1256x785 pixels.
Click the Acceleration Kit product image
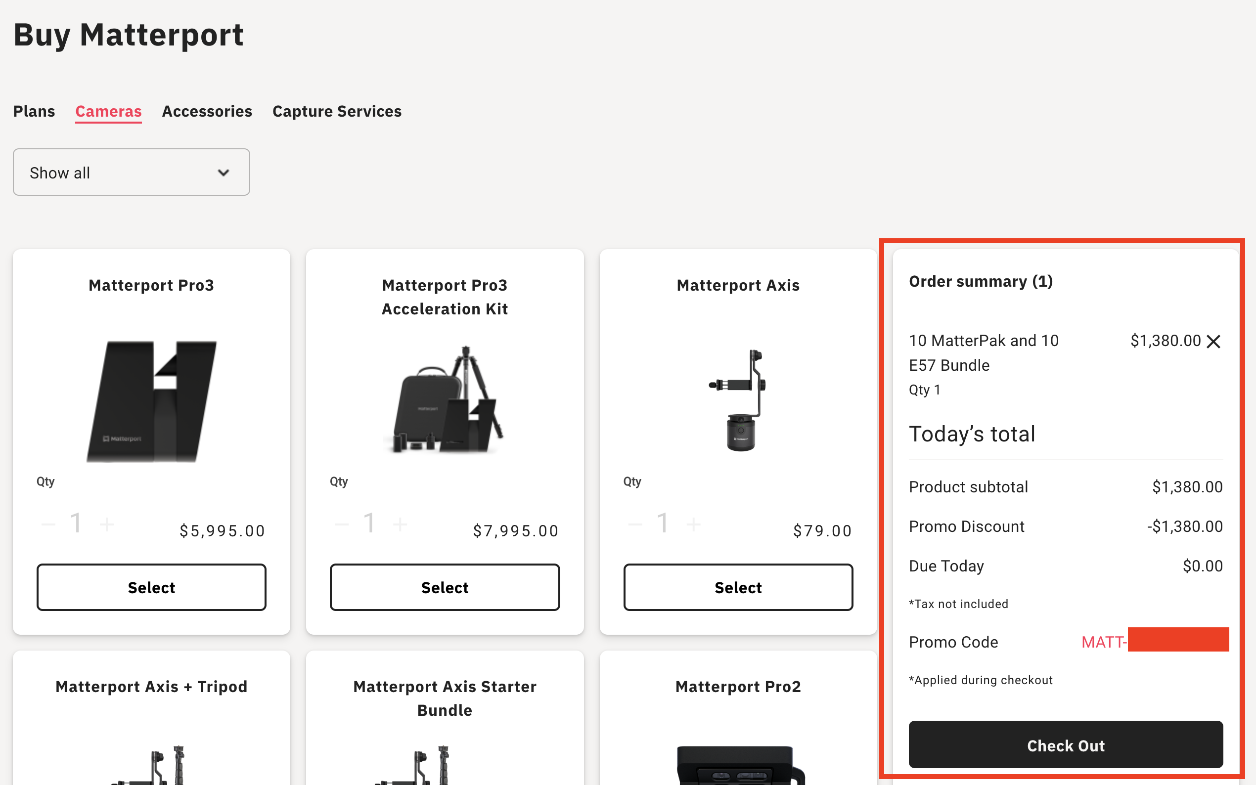click(x=445, y=400)
